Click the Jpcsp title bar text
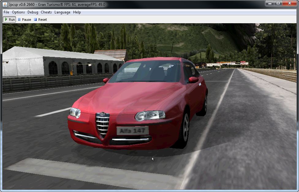299x192 pixels. pos(57,4)
